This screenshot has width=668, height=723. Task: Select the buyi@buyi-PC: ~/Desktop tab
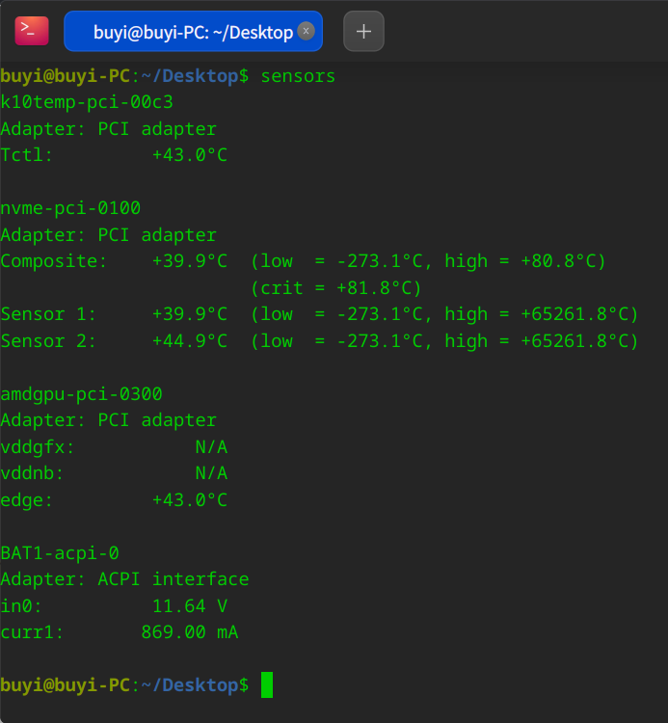193,32
